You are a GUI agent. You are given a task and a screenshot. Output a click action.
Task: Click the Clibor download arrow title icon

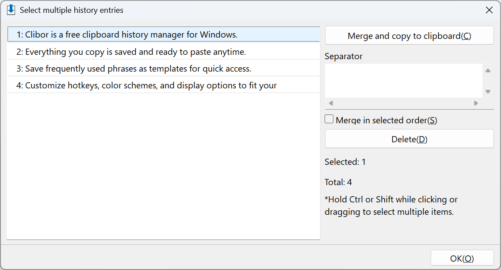pyautogui.click(x=11, y=10)
